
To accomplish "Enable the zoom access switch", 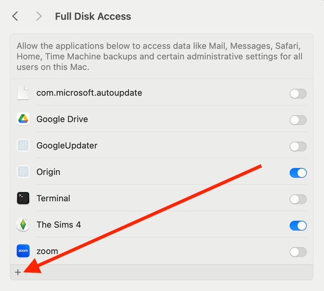I will pyautogui.click(x=298, y=252).
